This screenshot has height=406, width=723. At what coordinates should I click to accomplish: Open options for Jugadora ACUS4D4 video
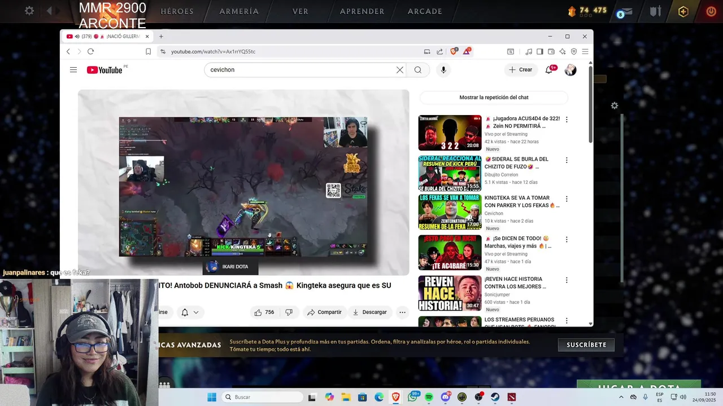click(567, 120)
